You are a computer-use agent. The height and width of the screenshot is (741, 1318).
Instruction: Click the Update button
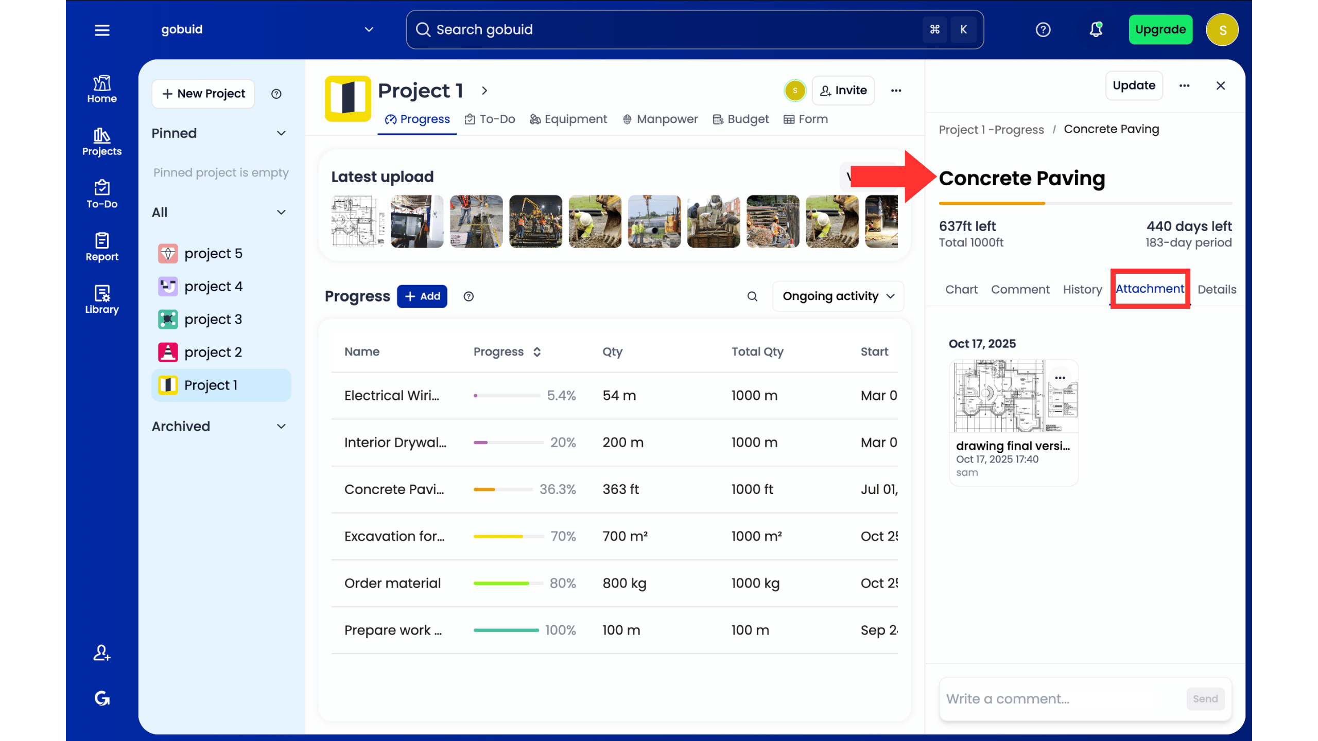(1134, 86)
